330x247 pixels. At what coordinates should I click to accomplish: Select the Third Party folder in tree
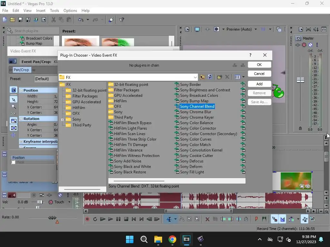tap(82, 125)
